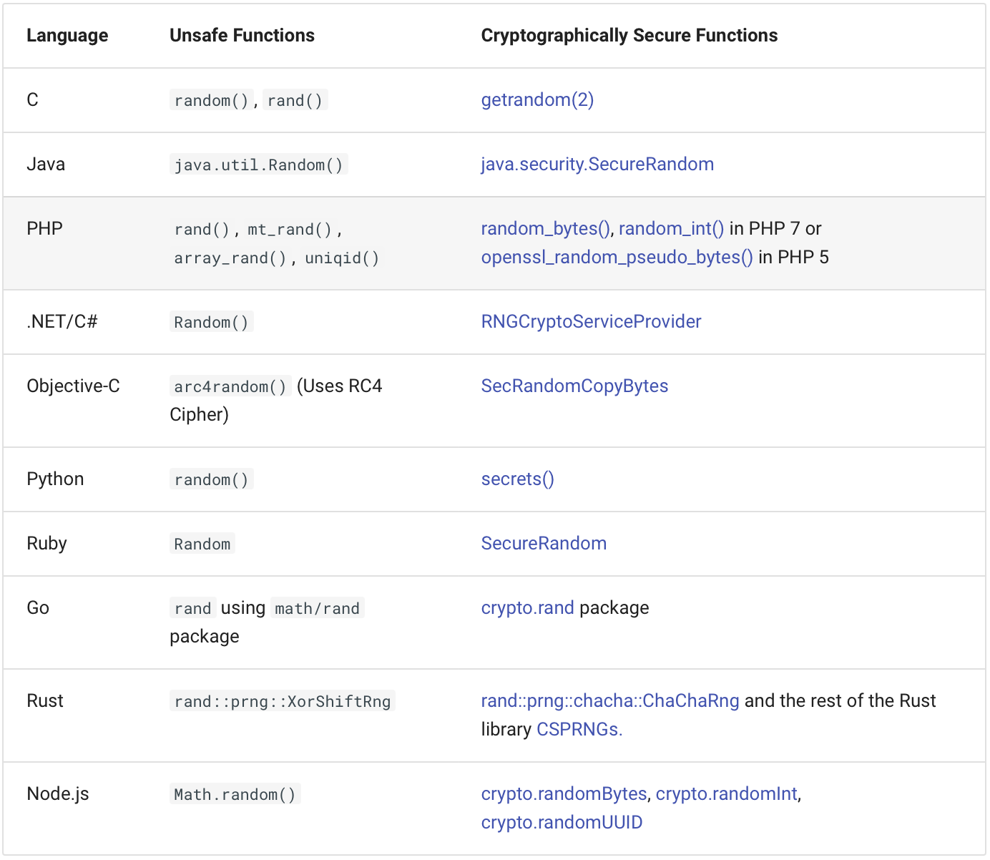Click the .NET/C# language cell
The width and height of the screenshot is (990, 860).
(x=62, y=322)
